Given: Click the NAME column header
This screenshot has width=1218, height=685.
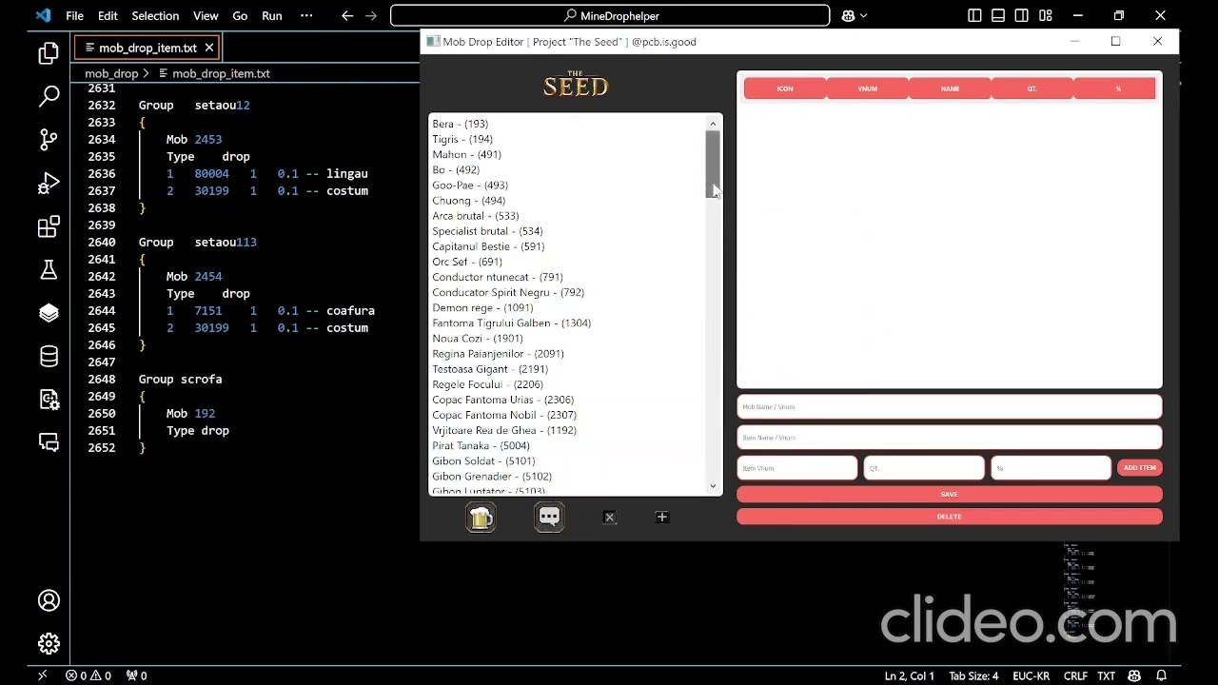Looking at the screenshot, I should pos(950,88).
